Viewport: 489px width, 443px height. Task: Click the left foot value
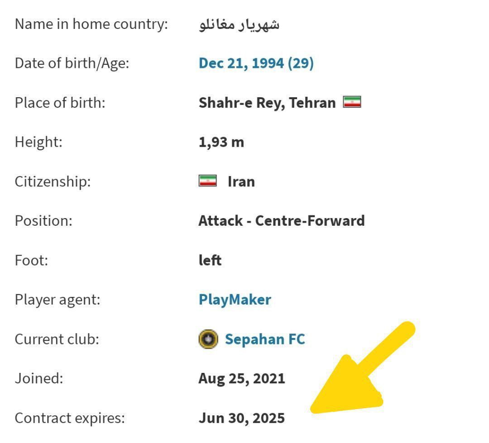point(210,260)
